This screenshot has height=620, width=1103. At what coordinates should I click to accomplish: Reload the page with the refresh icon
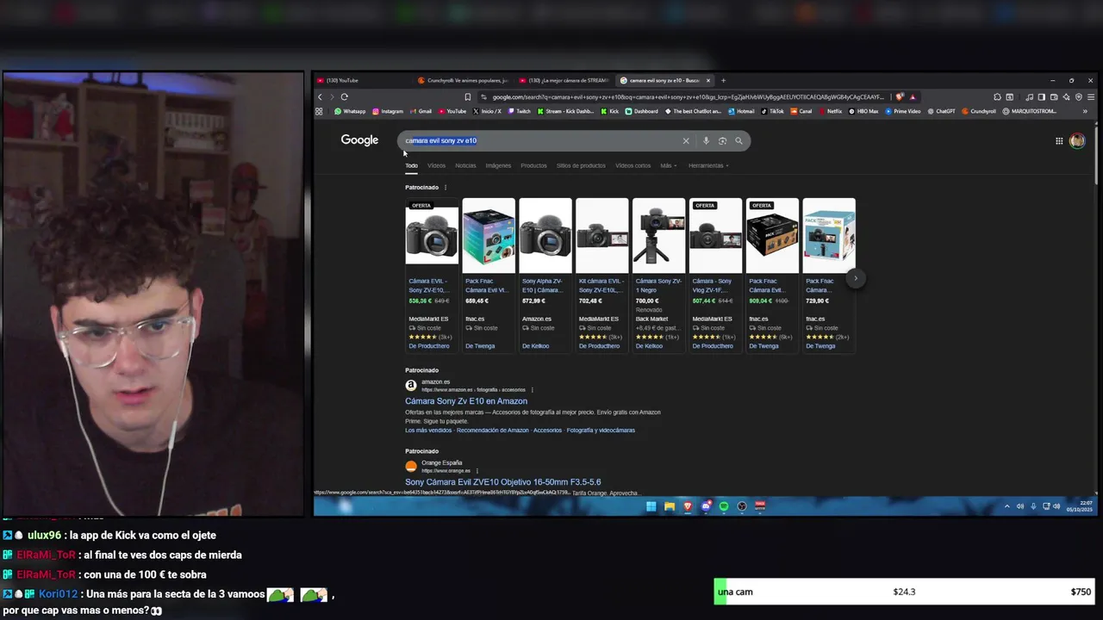pos(344,96)
